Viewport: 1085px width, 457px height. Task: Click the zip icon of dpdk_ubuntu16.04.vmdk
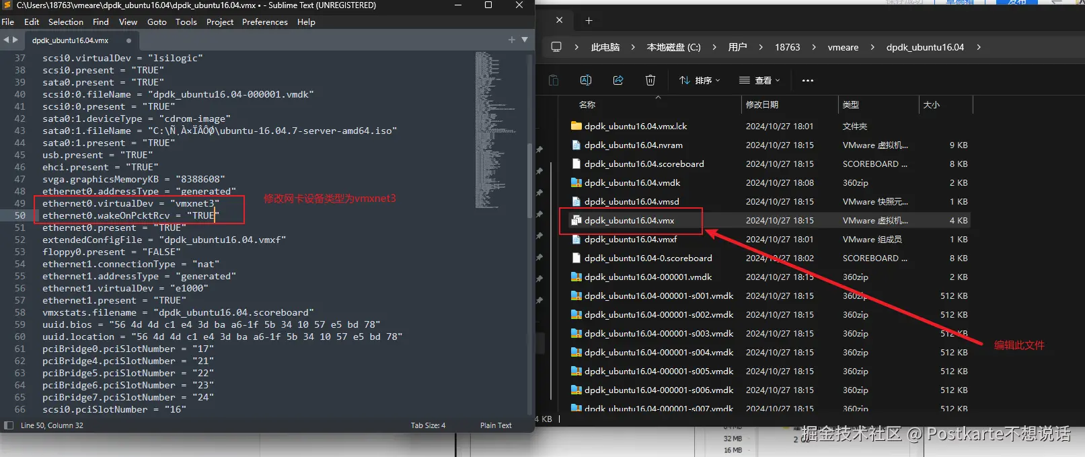pos(576,182)
